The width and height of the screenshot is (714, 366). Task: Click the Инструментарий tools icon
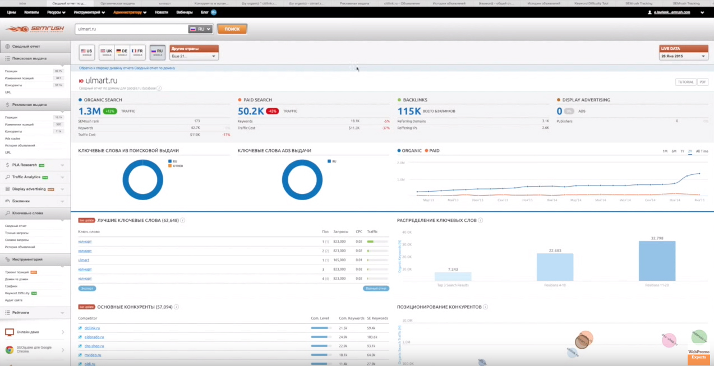click(8, 260)
